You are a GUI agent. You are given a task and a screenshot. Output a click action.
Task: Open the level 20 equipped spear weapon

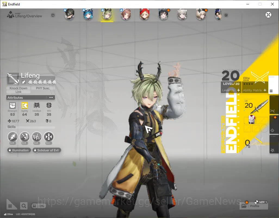pos(256,106)
